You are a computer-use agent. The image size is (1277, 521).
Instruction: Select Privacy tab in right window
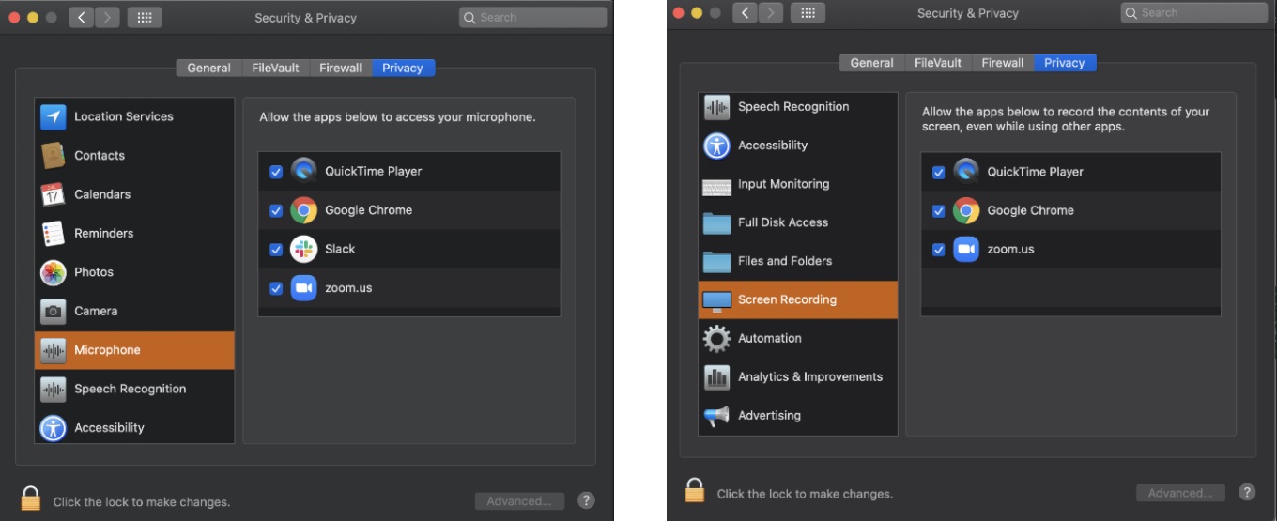(x=1065, y=63)
